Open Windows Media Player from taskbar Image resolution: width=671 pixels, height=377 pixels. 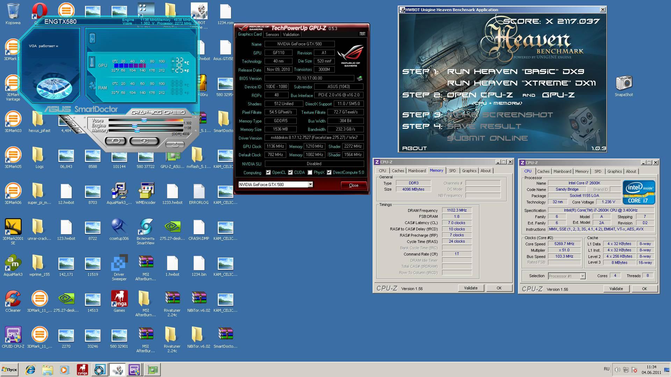tap(64, 370)
